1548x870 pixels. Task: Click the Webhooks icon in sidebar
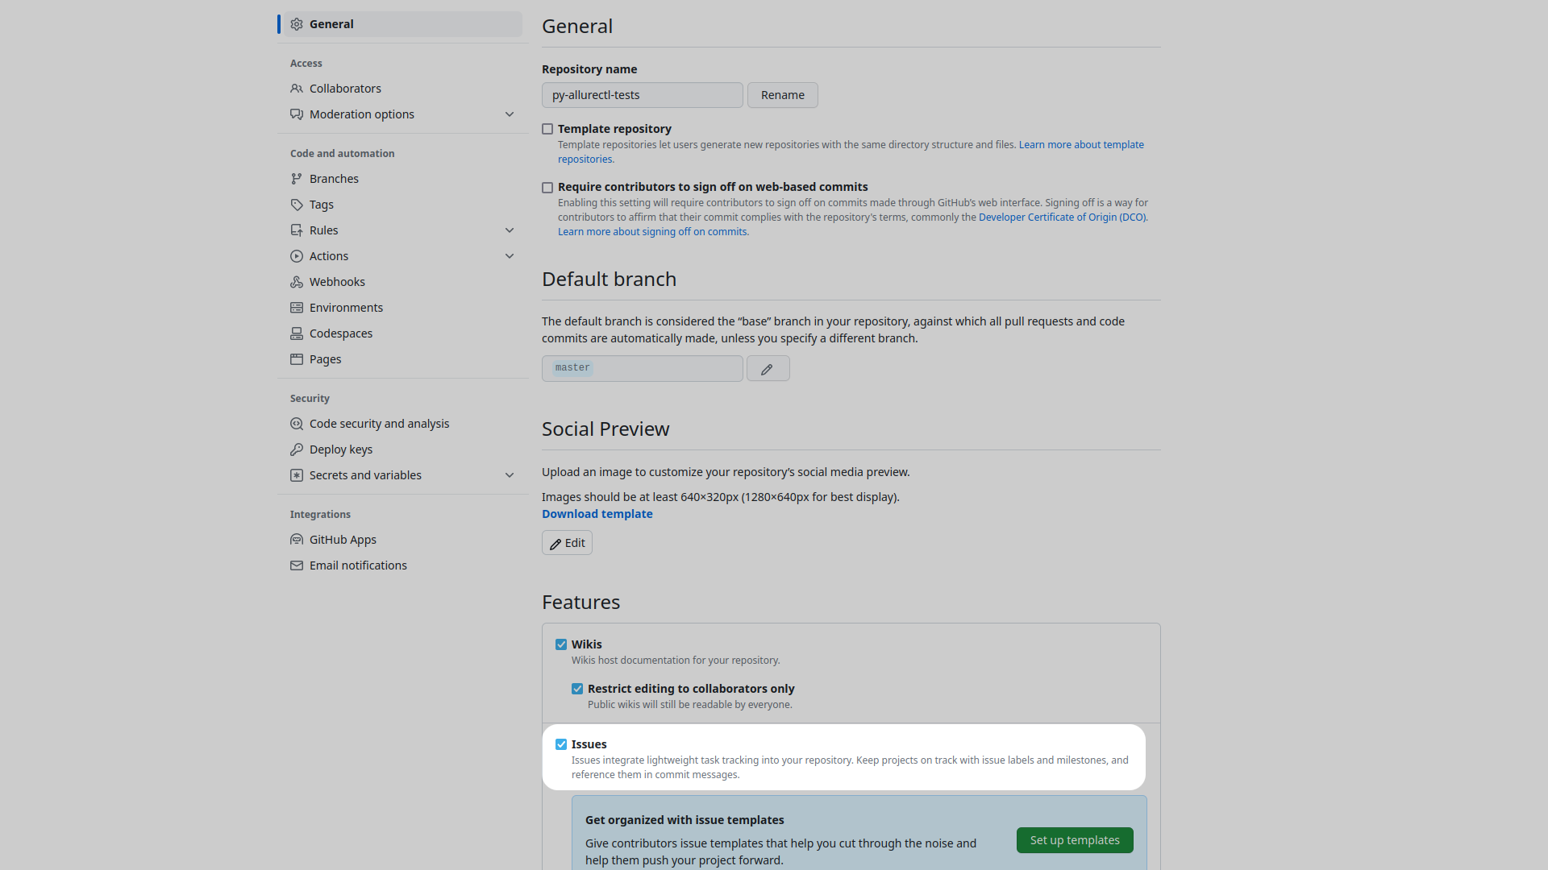click(x=298, y=281)
